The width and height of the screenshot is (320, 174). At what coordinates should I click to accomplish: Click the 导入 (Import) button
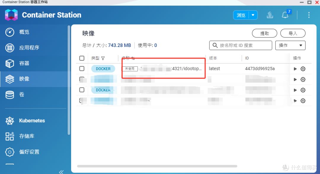pos(293,33)
